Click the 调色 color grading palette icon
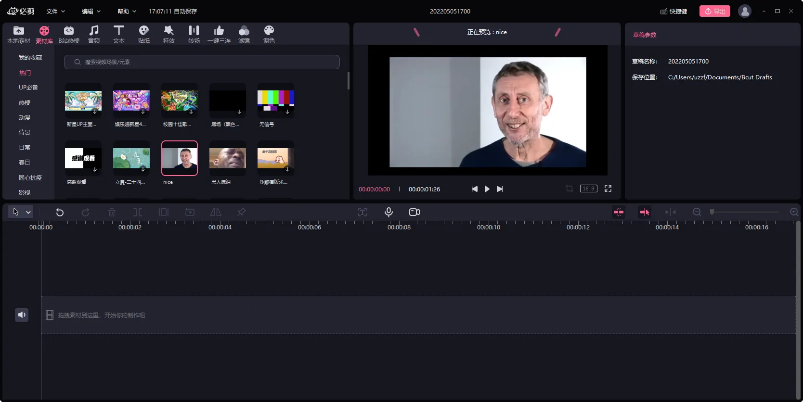The height and width of the screenshot is (402, 803). [269, 34]
